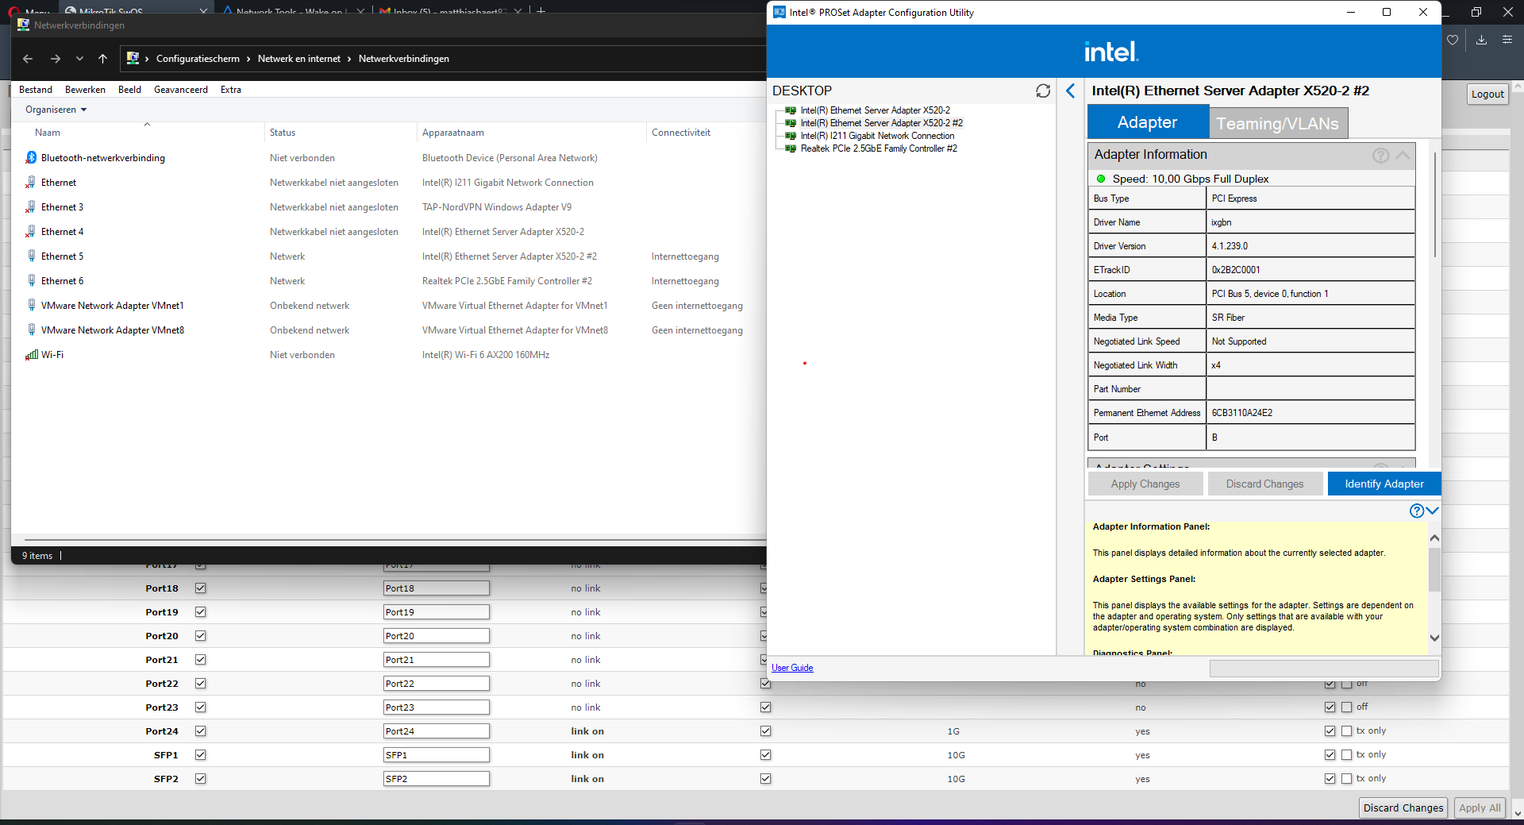Viewport: 1524px width, 825px height.
Task: Click Configuratiescherm in the address breadcrumb
Action: point(198,59)
